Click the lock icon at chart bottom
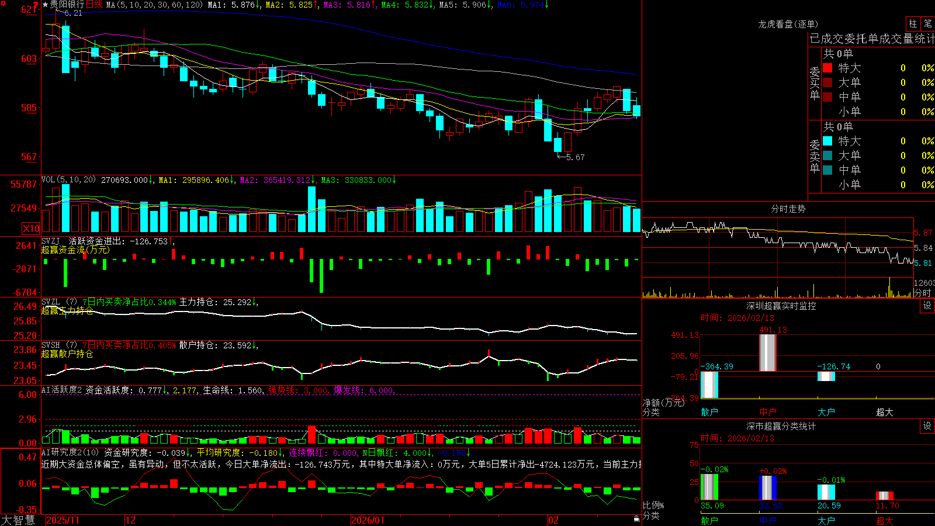Viewport: 935px width, 526px height. (x=637, y=518)
